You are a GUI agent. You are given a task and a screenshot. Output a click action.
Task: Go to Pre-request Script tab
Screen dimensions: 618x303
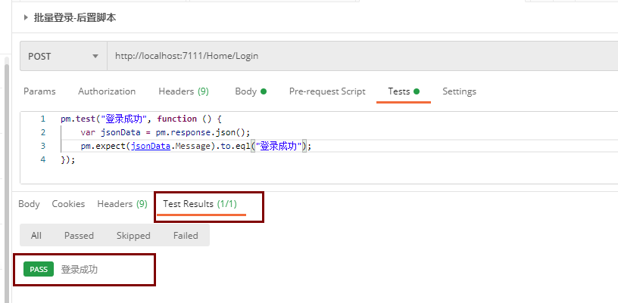tap(327, 91)
